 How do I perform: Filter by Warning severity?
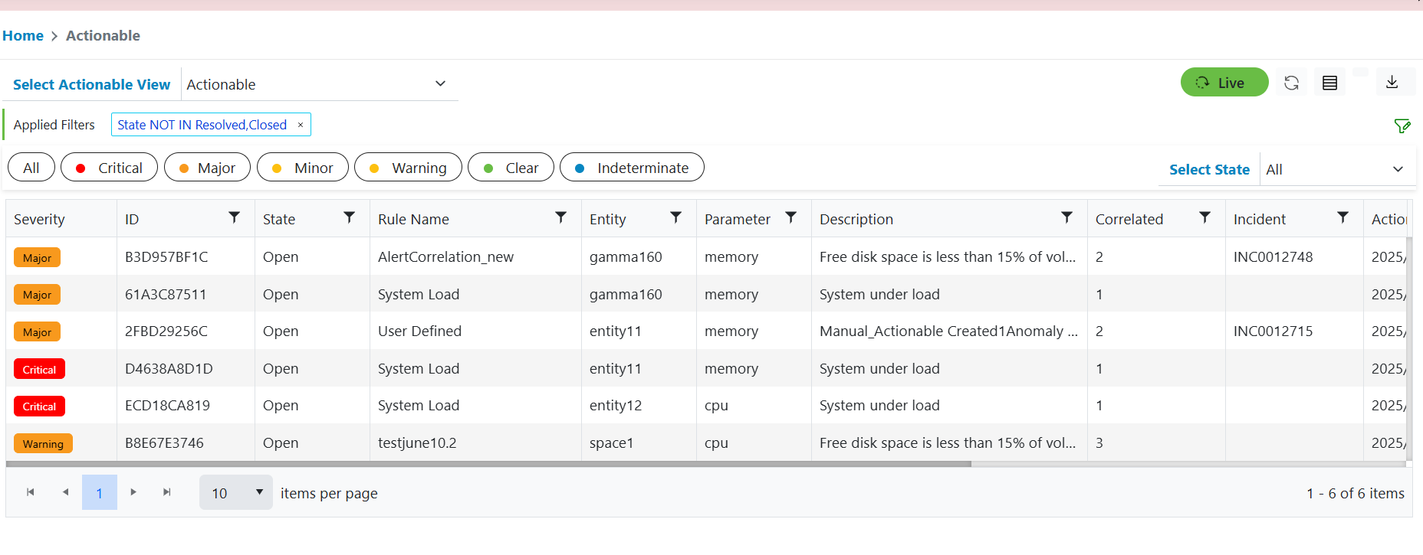(x=408, y=168)
